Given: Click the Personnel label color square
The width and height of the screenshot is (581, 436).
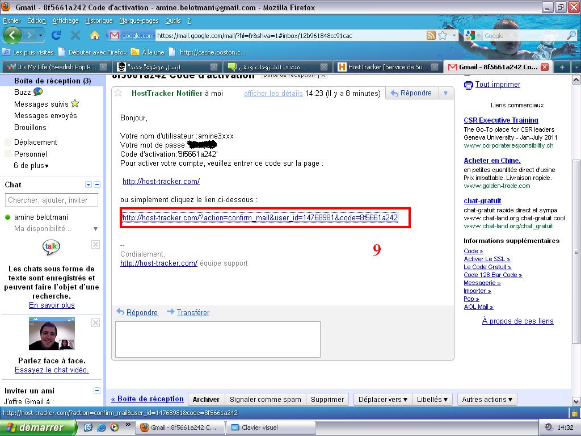Looking at the screenshot, I should (x=8, y=154).
